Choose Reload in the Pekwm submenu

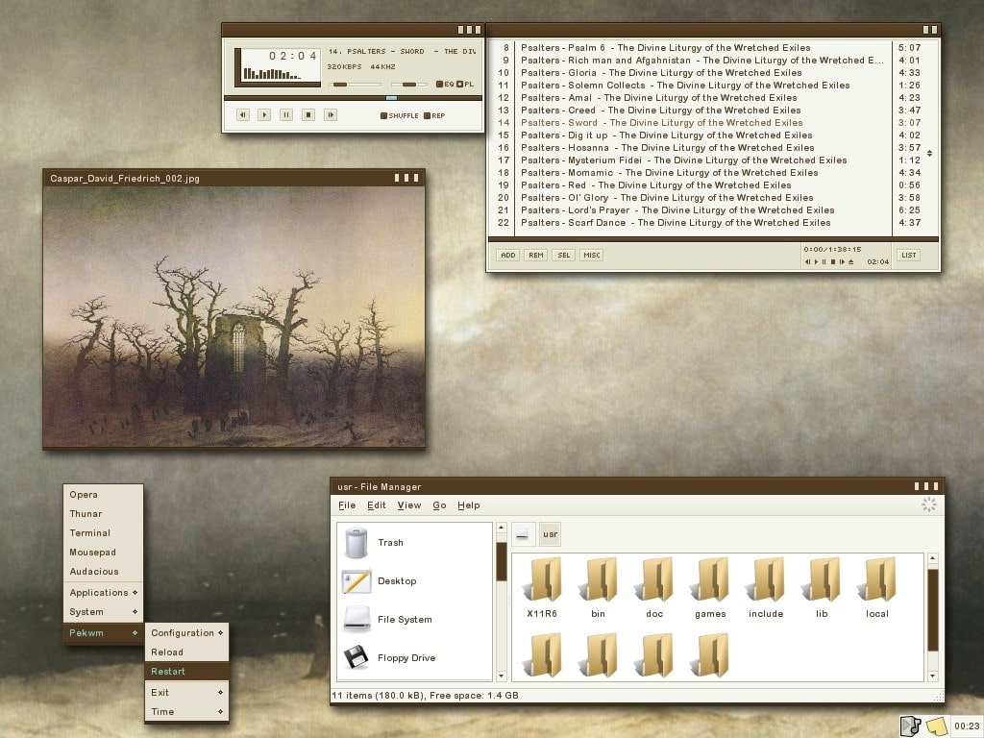click(x=186, y=652)
